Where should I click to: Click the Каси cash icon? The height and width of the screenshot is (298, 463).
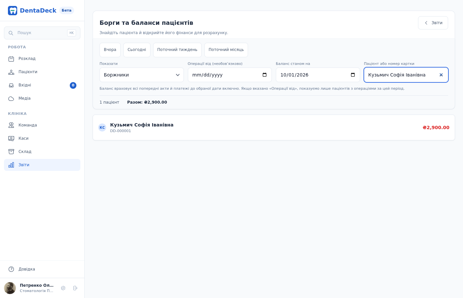11,138
